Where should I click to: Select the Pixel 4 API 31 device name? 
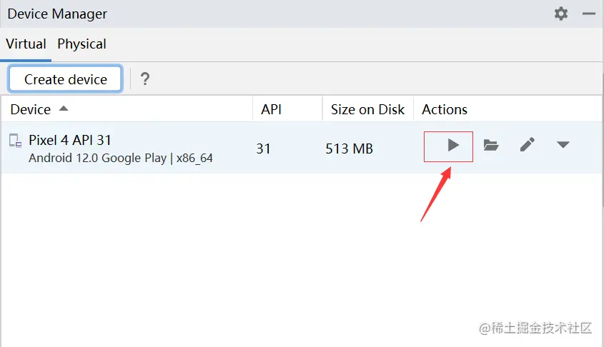[x=70, y=140]
